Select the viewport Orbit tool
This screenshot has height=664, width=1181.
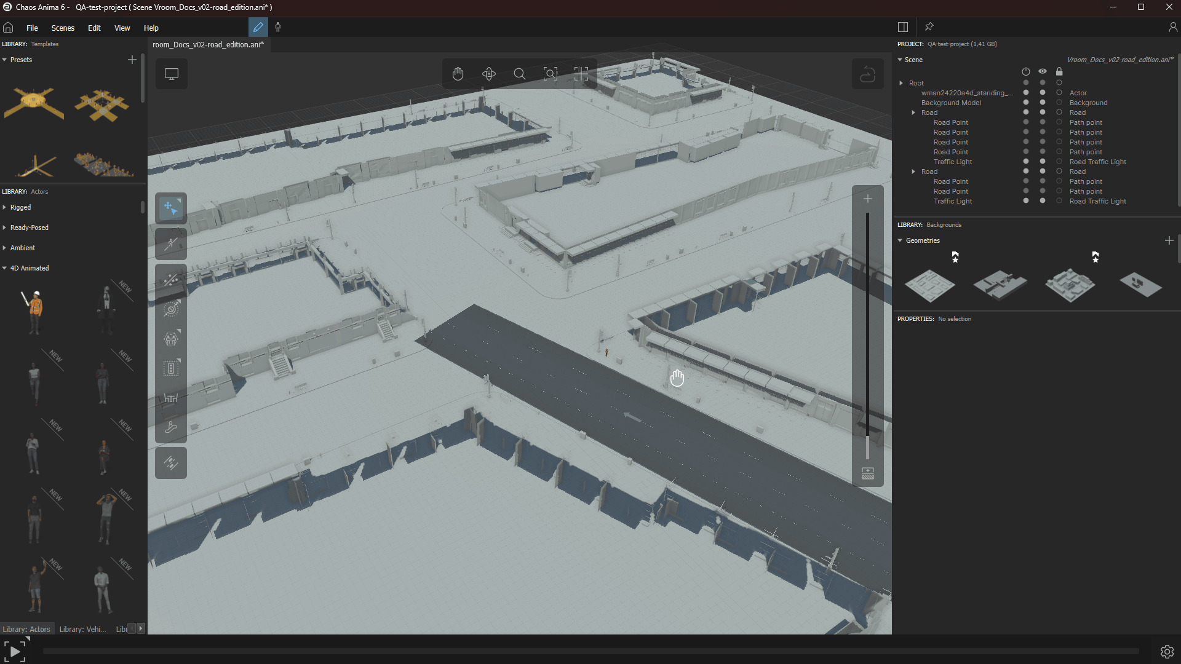pos(489,74)
